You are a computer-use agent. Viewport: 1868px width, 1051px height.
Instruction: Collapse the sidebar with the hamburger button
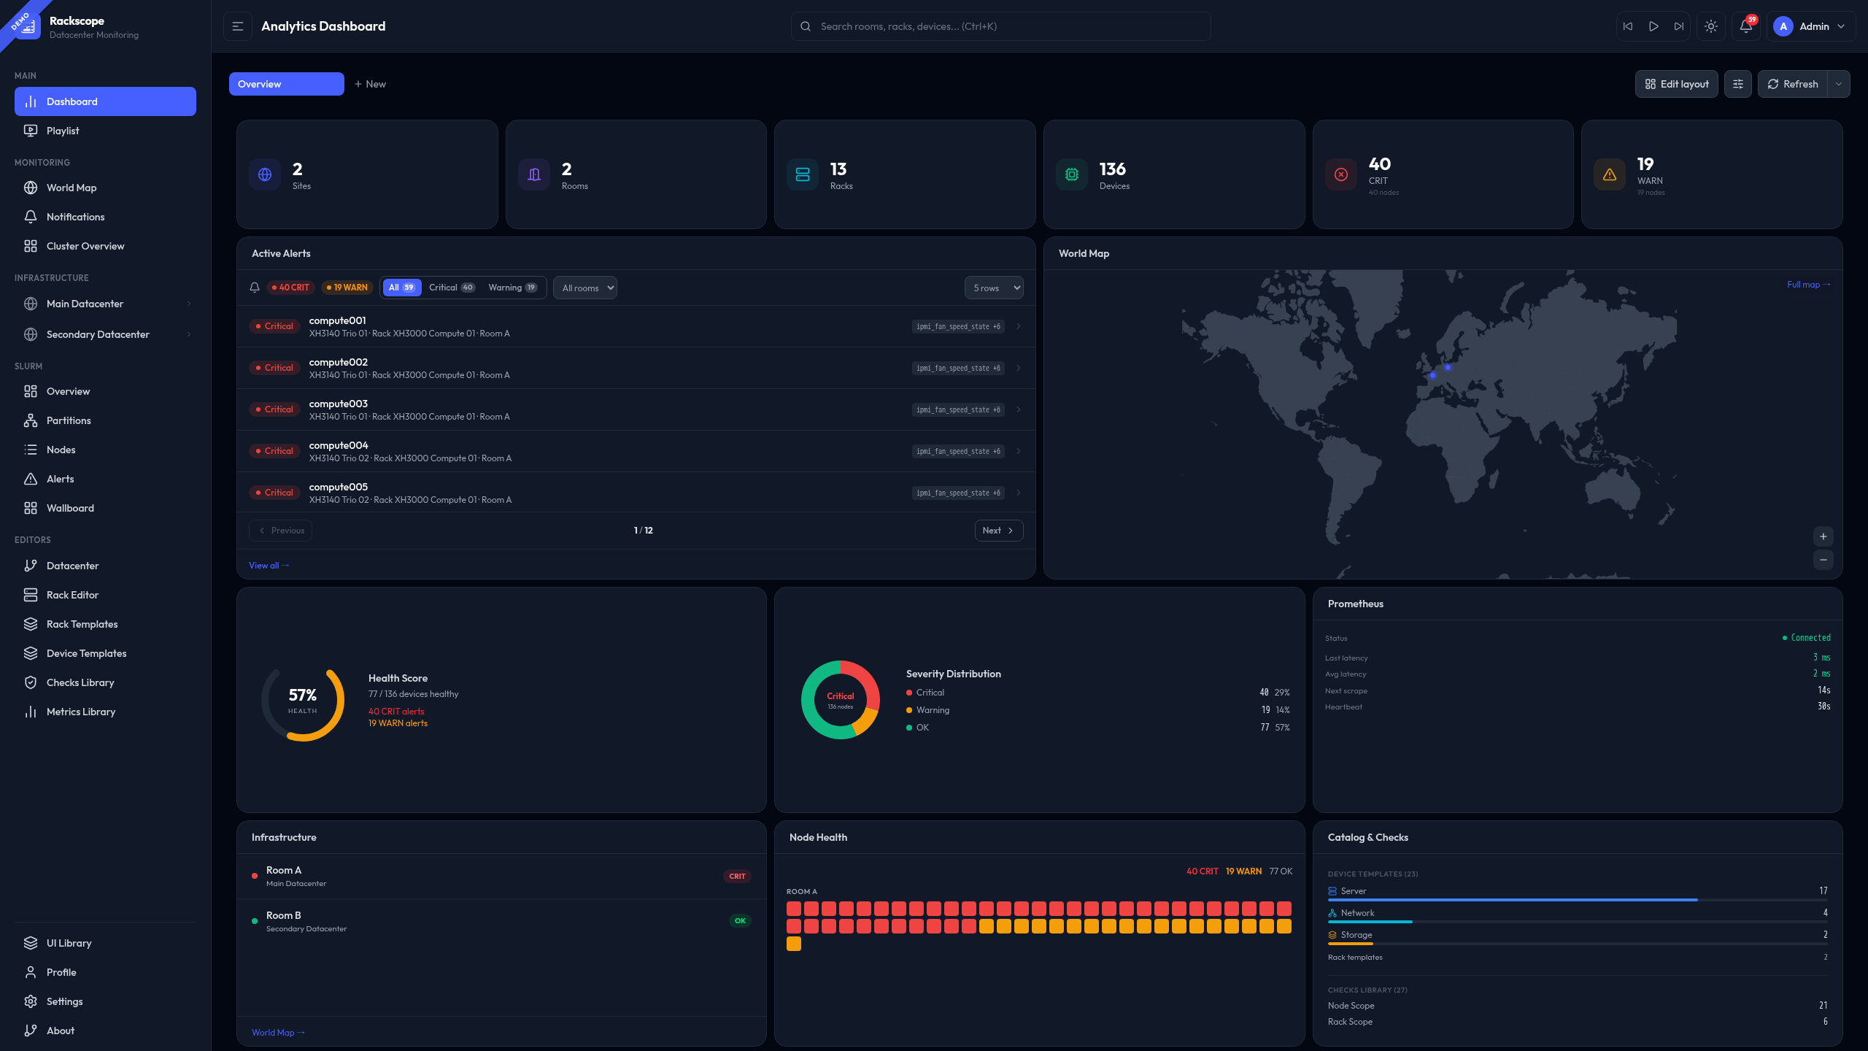(x=237, y=26)
